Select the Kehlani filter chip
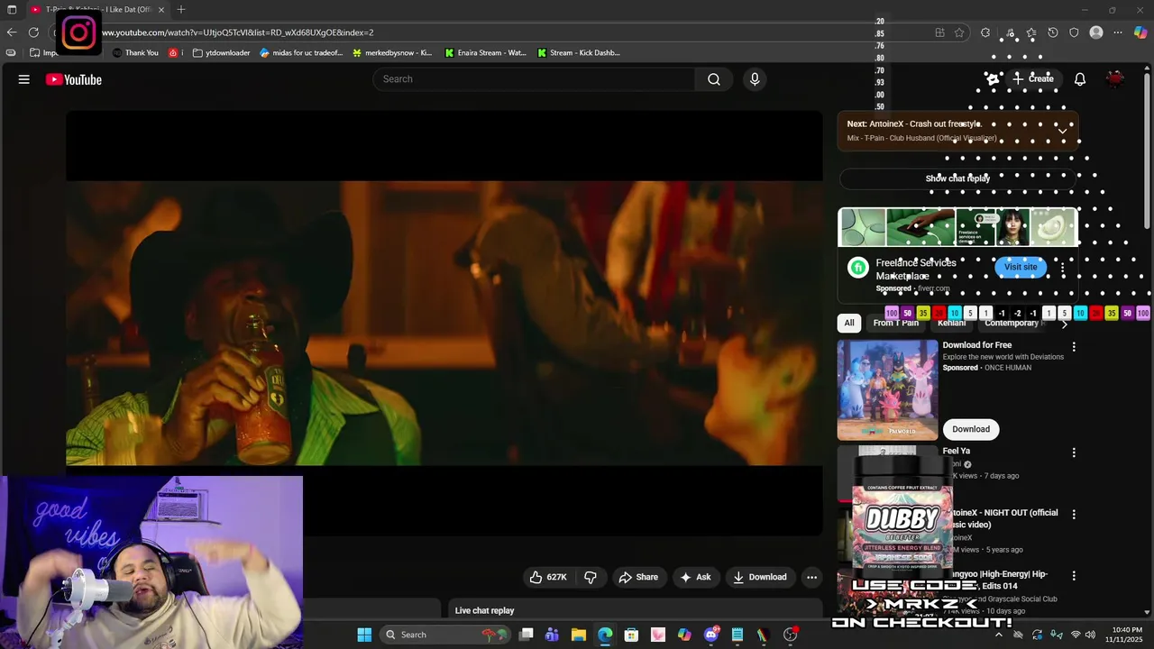1154x649 pixels. tap(951, 323)
